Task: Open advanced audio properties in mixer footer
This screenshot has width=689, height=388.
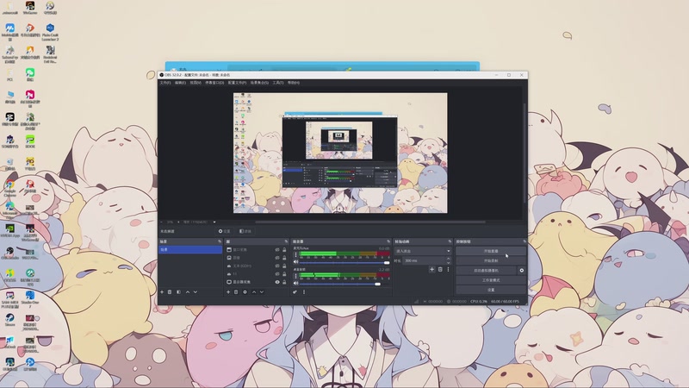Action: click(295, 292)
